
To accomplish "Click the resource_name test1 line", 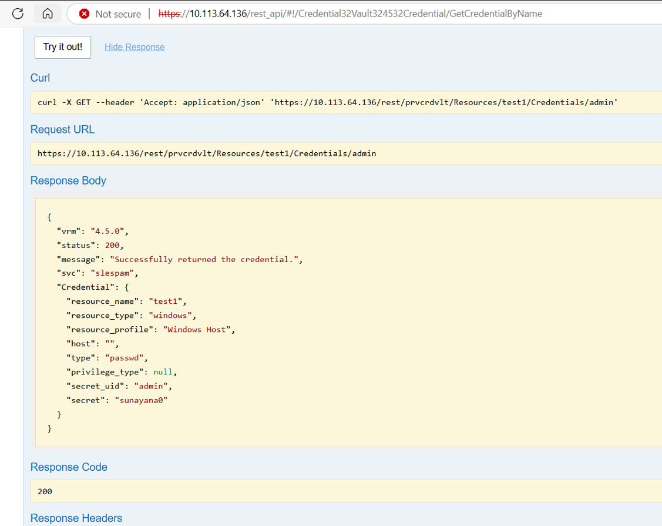I will 126,301.
